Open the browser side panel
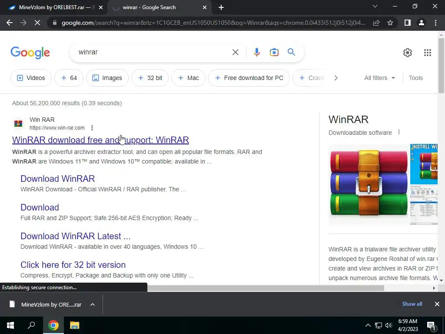 click(x=408, y=23)
